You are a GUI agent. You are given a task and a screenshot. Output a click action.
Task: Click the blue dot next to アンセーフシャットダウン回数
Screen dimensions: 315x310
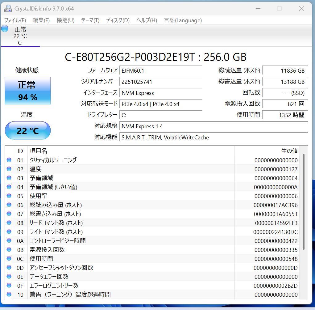9,268
